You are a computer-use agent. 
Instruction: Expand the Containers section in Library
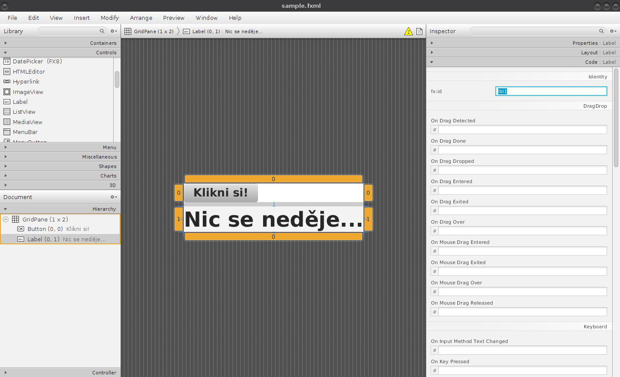click(6, 43)
